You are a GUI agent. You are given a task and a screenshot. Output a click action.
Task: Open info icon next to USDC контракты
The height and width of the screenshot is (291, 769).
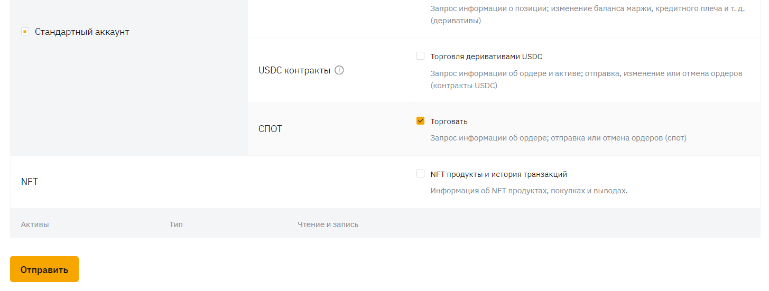pos(339,70)
